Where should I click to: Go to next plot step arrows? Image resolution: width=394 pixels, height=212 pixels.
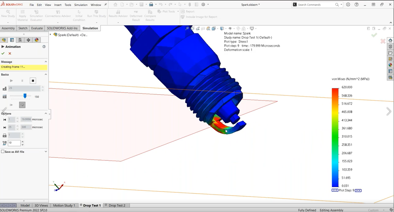click(x=358, y=191)
